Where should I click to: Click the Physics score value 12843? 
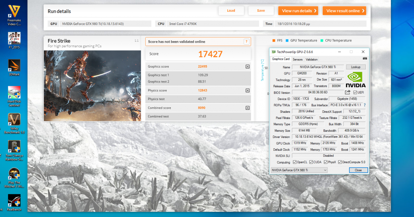coord(203,91)
